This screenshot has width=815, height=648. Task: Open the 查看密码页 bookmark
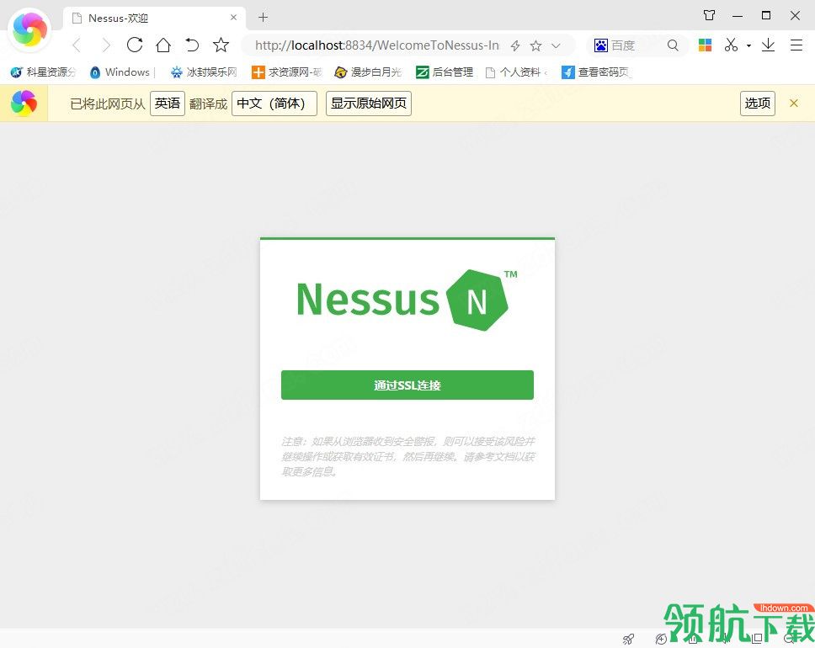pos(597,72)
